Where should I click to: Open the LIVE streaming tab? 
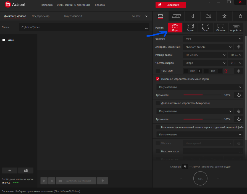tap(176, 16)
